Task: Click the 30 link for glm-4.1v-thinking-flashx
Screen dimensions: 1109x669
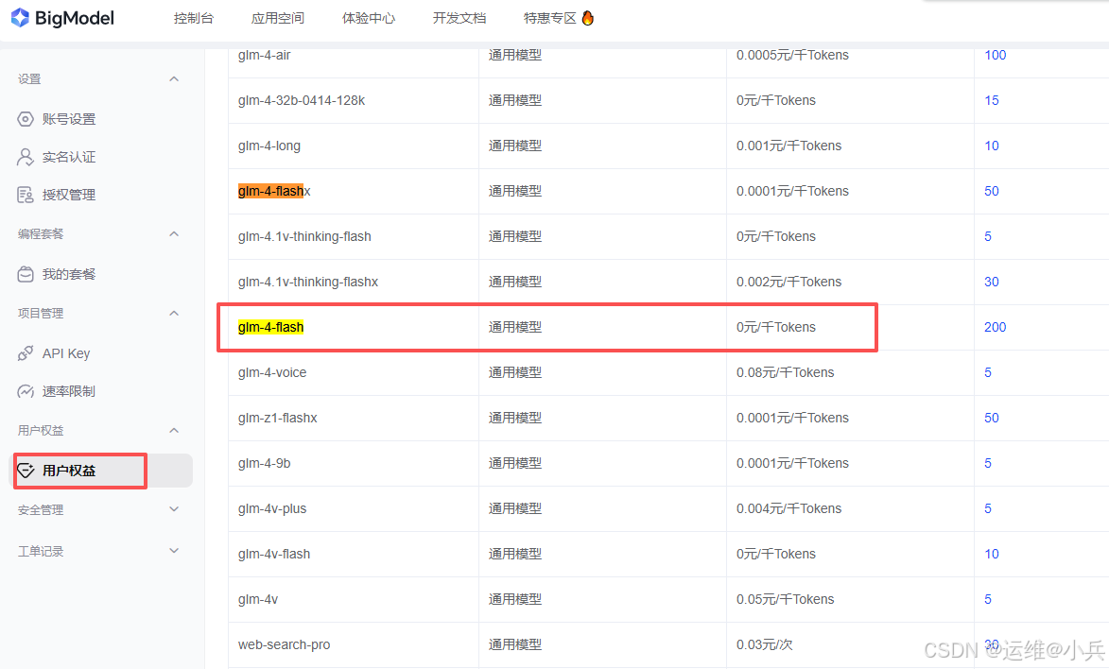Action: [992, 282]
